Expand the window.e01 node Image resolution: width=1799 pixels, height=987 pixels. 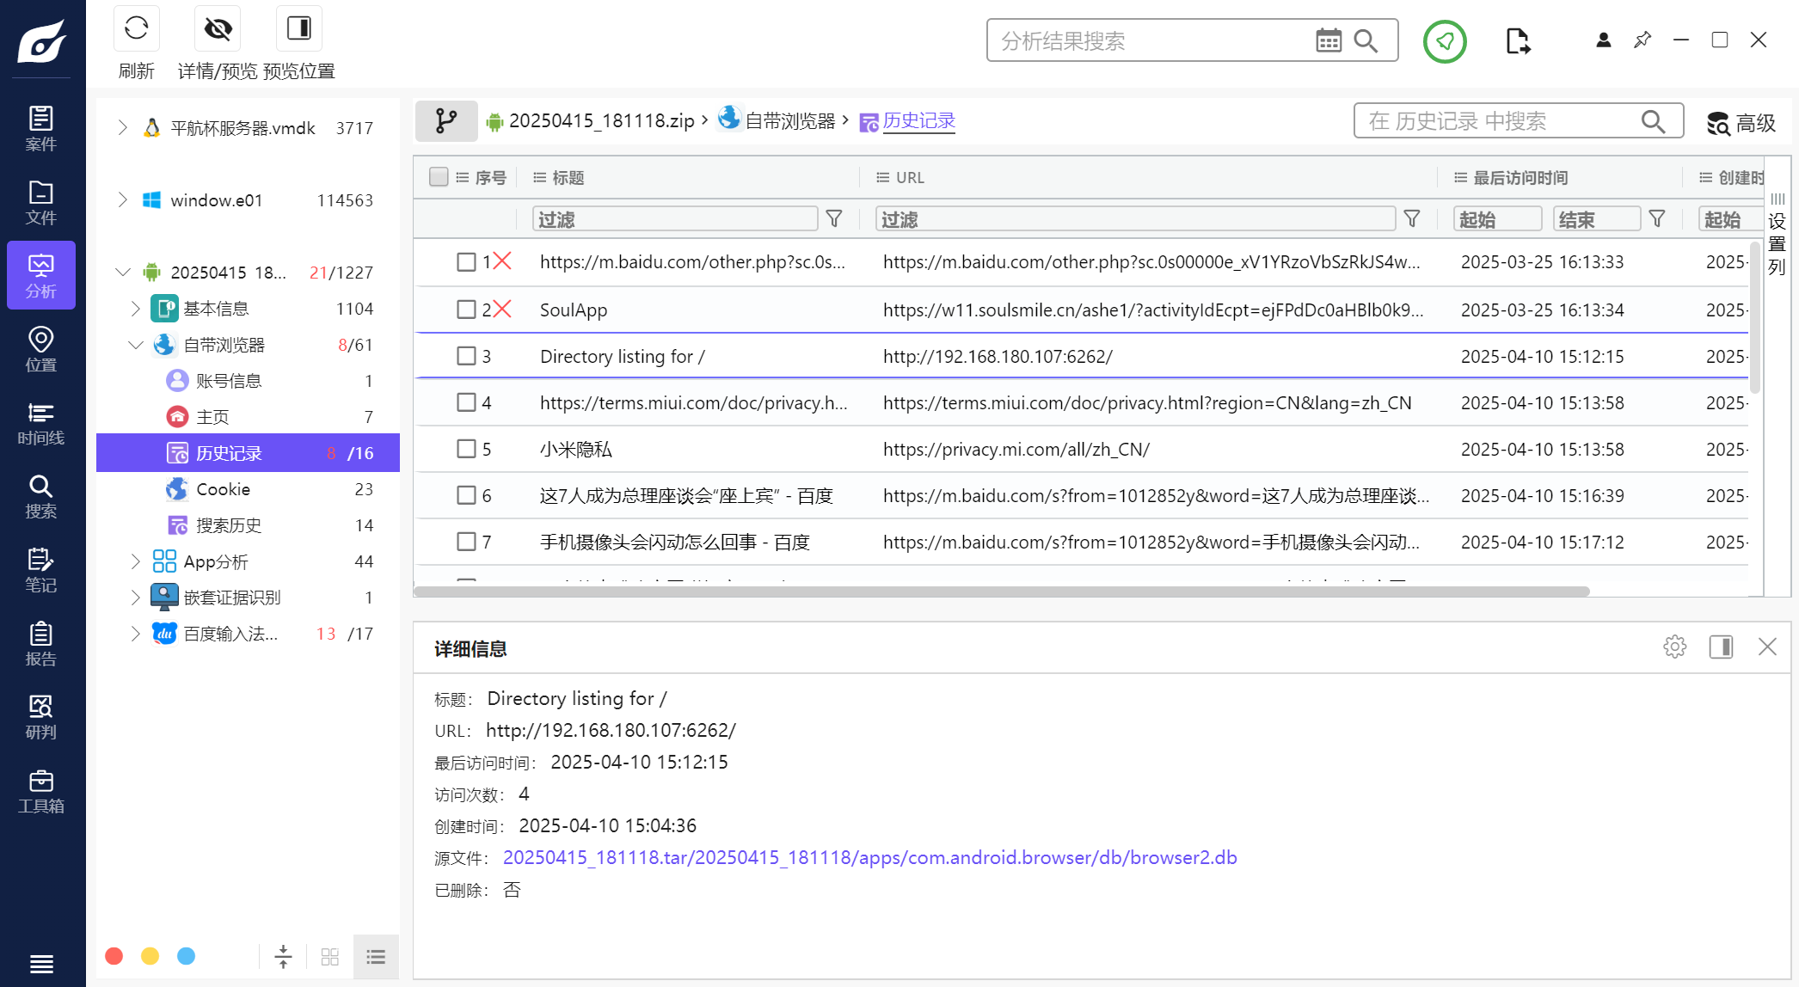pyautogui.click(x=122, y=199)
